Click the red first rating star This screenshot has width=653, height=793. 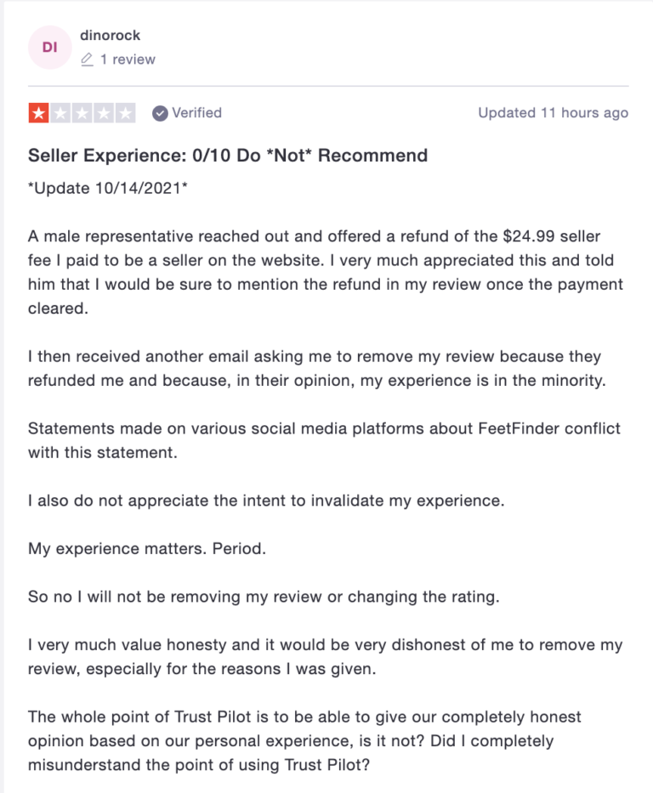click(x=39, y=113)
